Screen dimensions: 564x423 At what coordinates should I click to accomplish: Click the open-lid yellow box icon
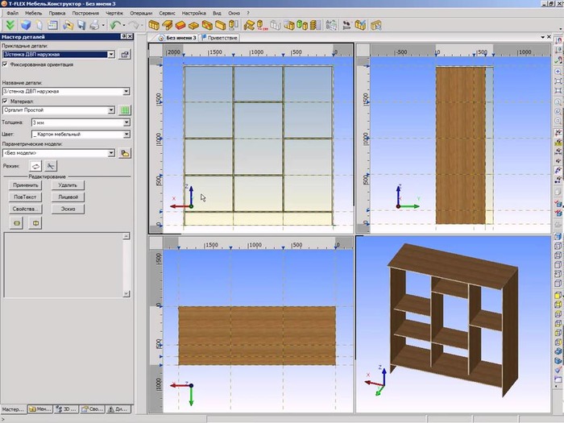168,25
